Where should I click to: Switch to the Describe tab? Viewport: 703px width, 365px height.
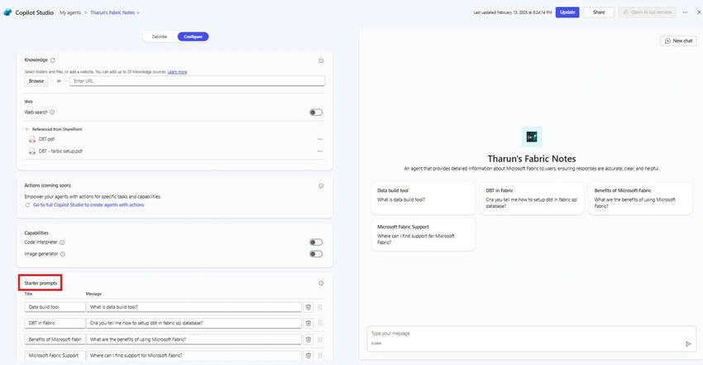[160, 36]
